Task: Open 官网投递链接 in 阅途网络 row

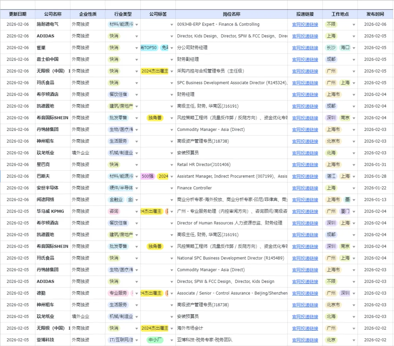Action: point(305,200)
